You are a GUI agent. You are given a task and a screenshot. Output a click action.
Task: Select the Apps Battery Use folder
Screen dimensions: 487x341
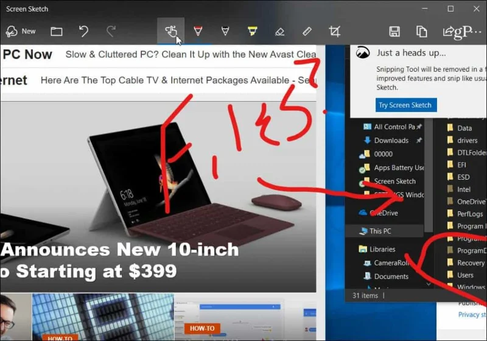point(392,167)
